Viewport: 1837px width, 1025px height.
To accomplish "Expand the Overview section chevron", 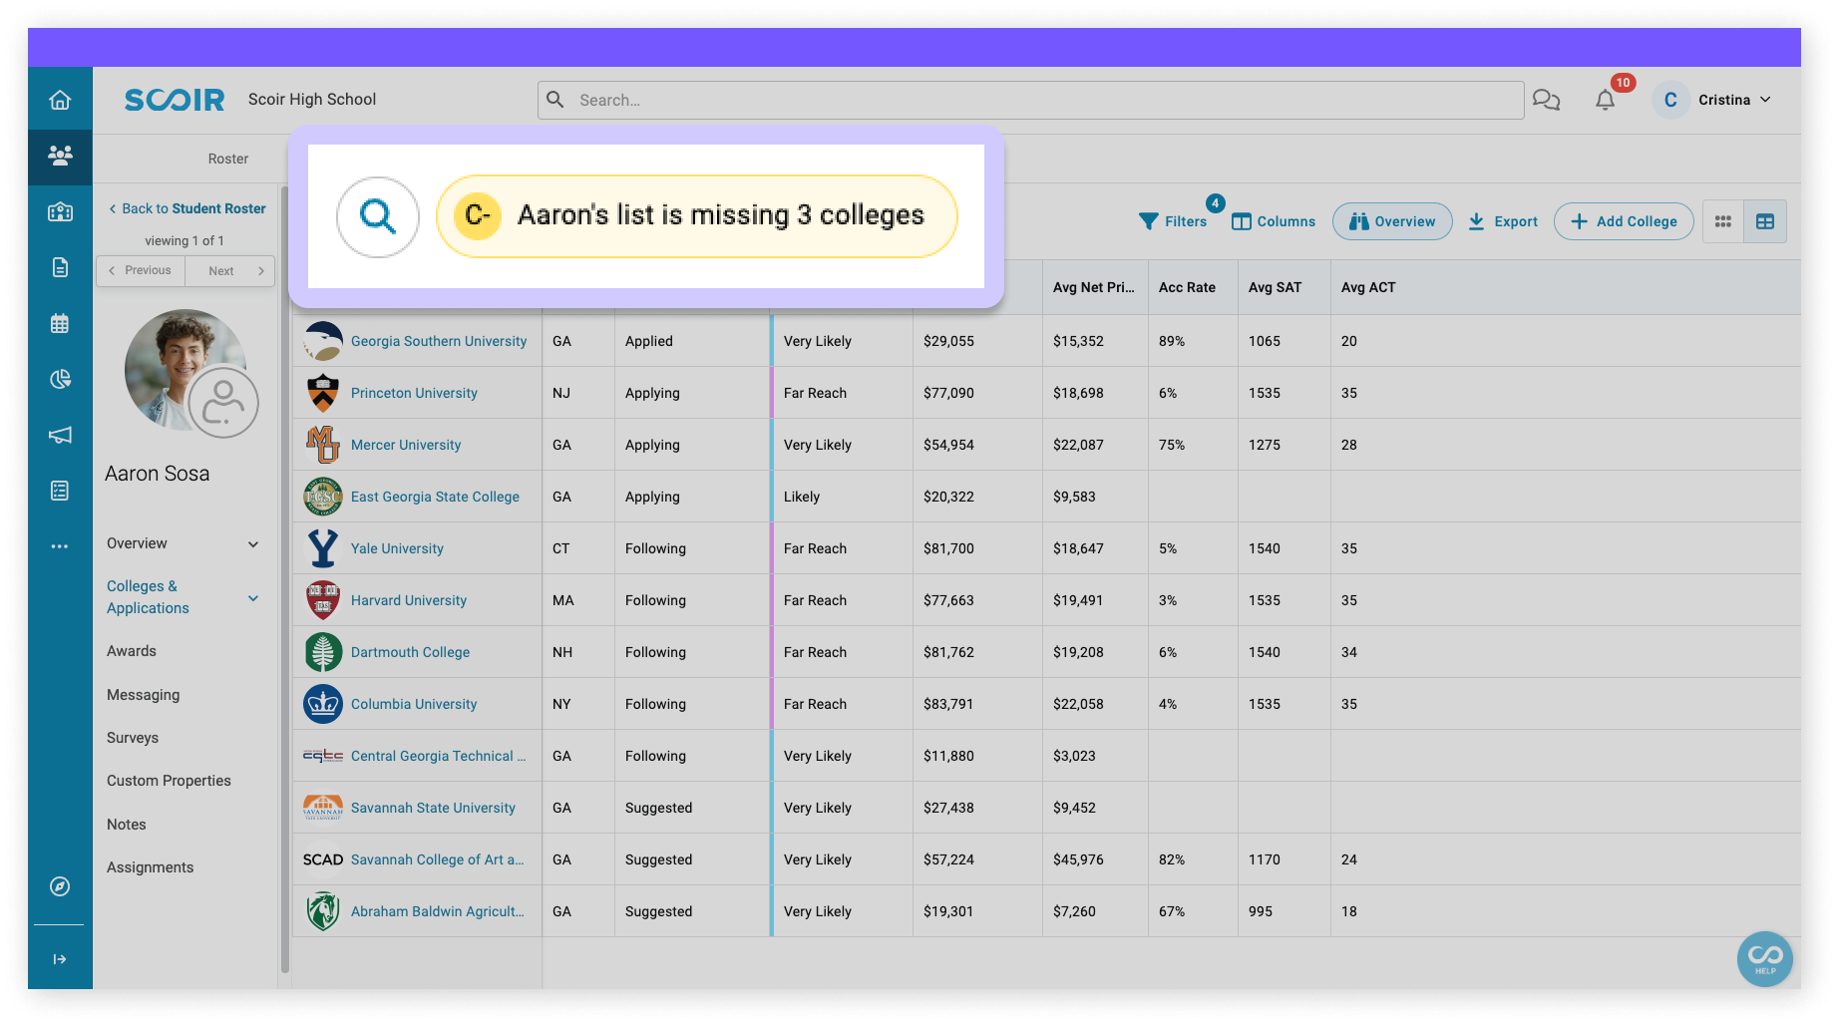I will click(253, 544).
